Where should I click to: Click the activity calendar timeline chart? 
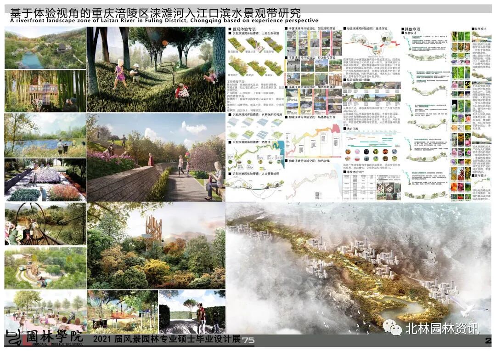click(372, 139)
